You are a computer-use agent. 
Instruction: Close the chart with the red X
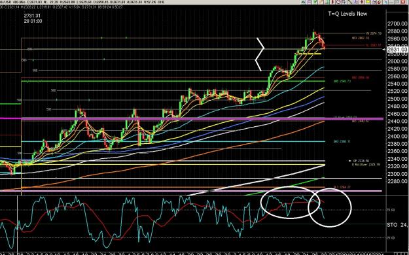click(x=403, y=2)
